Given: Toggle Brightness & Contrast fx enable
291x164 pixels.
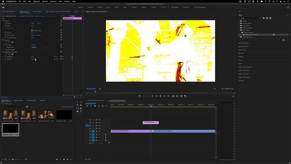Looking at the screenshot, I should 4,52.
